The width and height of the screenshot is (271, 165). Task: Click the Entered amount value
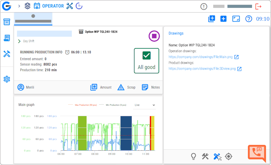click(46, 59)
